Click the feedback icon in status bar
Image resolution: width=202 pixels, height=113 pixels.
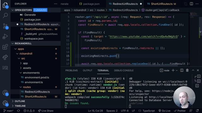pos(191,111)
